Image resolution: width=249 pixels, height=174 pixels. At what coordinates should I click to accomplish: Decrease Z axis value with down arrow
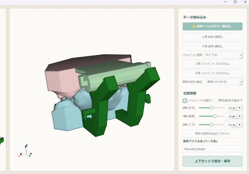tap(239, 125)
